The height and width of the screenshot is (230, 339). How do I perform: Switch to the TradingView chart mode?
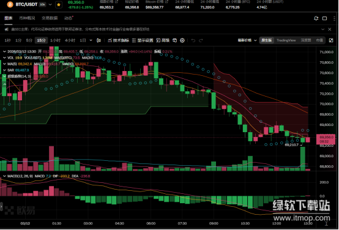(286, 40)
